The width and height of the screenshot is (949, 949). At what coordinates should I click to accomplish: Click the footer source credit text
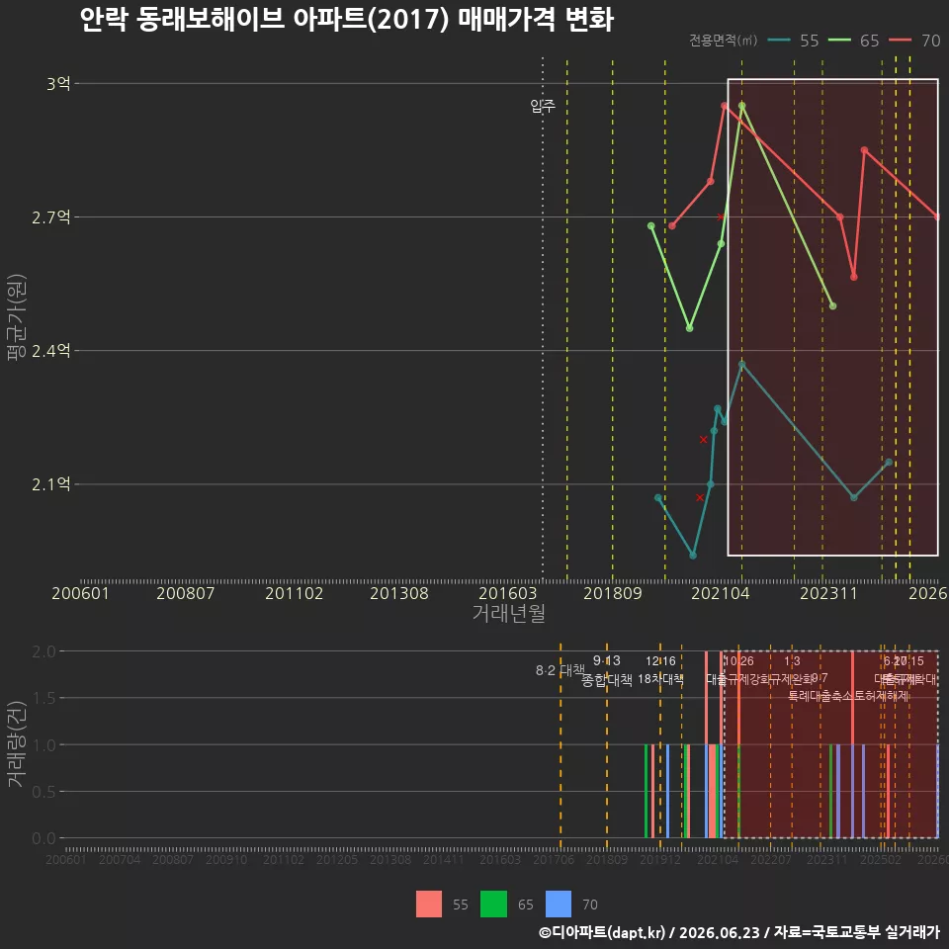tap(739, 932)
